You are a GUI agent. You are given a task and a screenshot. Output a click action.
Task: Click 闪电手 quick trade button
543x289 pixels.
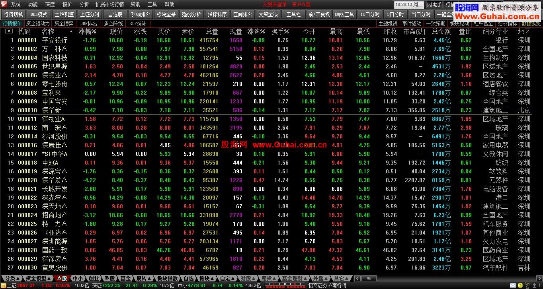point(434,5)
